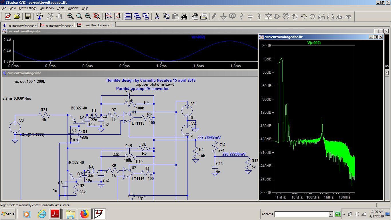Select the Resistor component tool
Viewport: 391px width, 220px height.
click(241, 16)
